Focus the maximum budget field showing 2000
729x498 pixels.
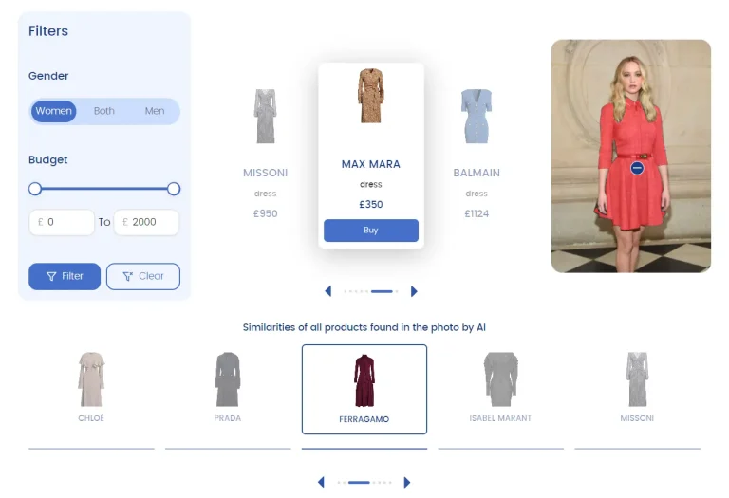tap(146, 222)
